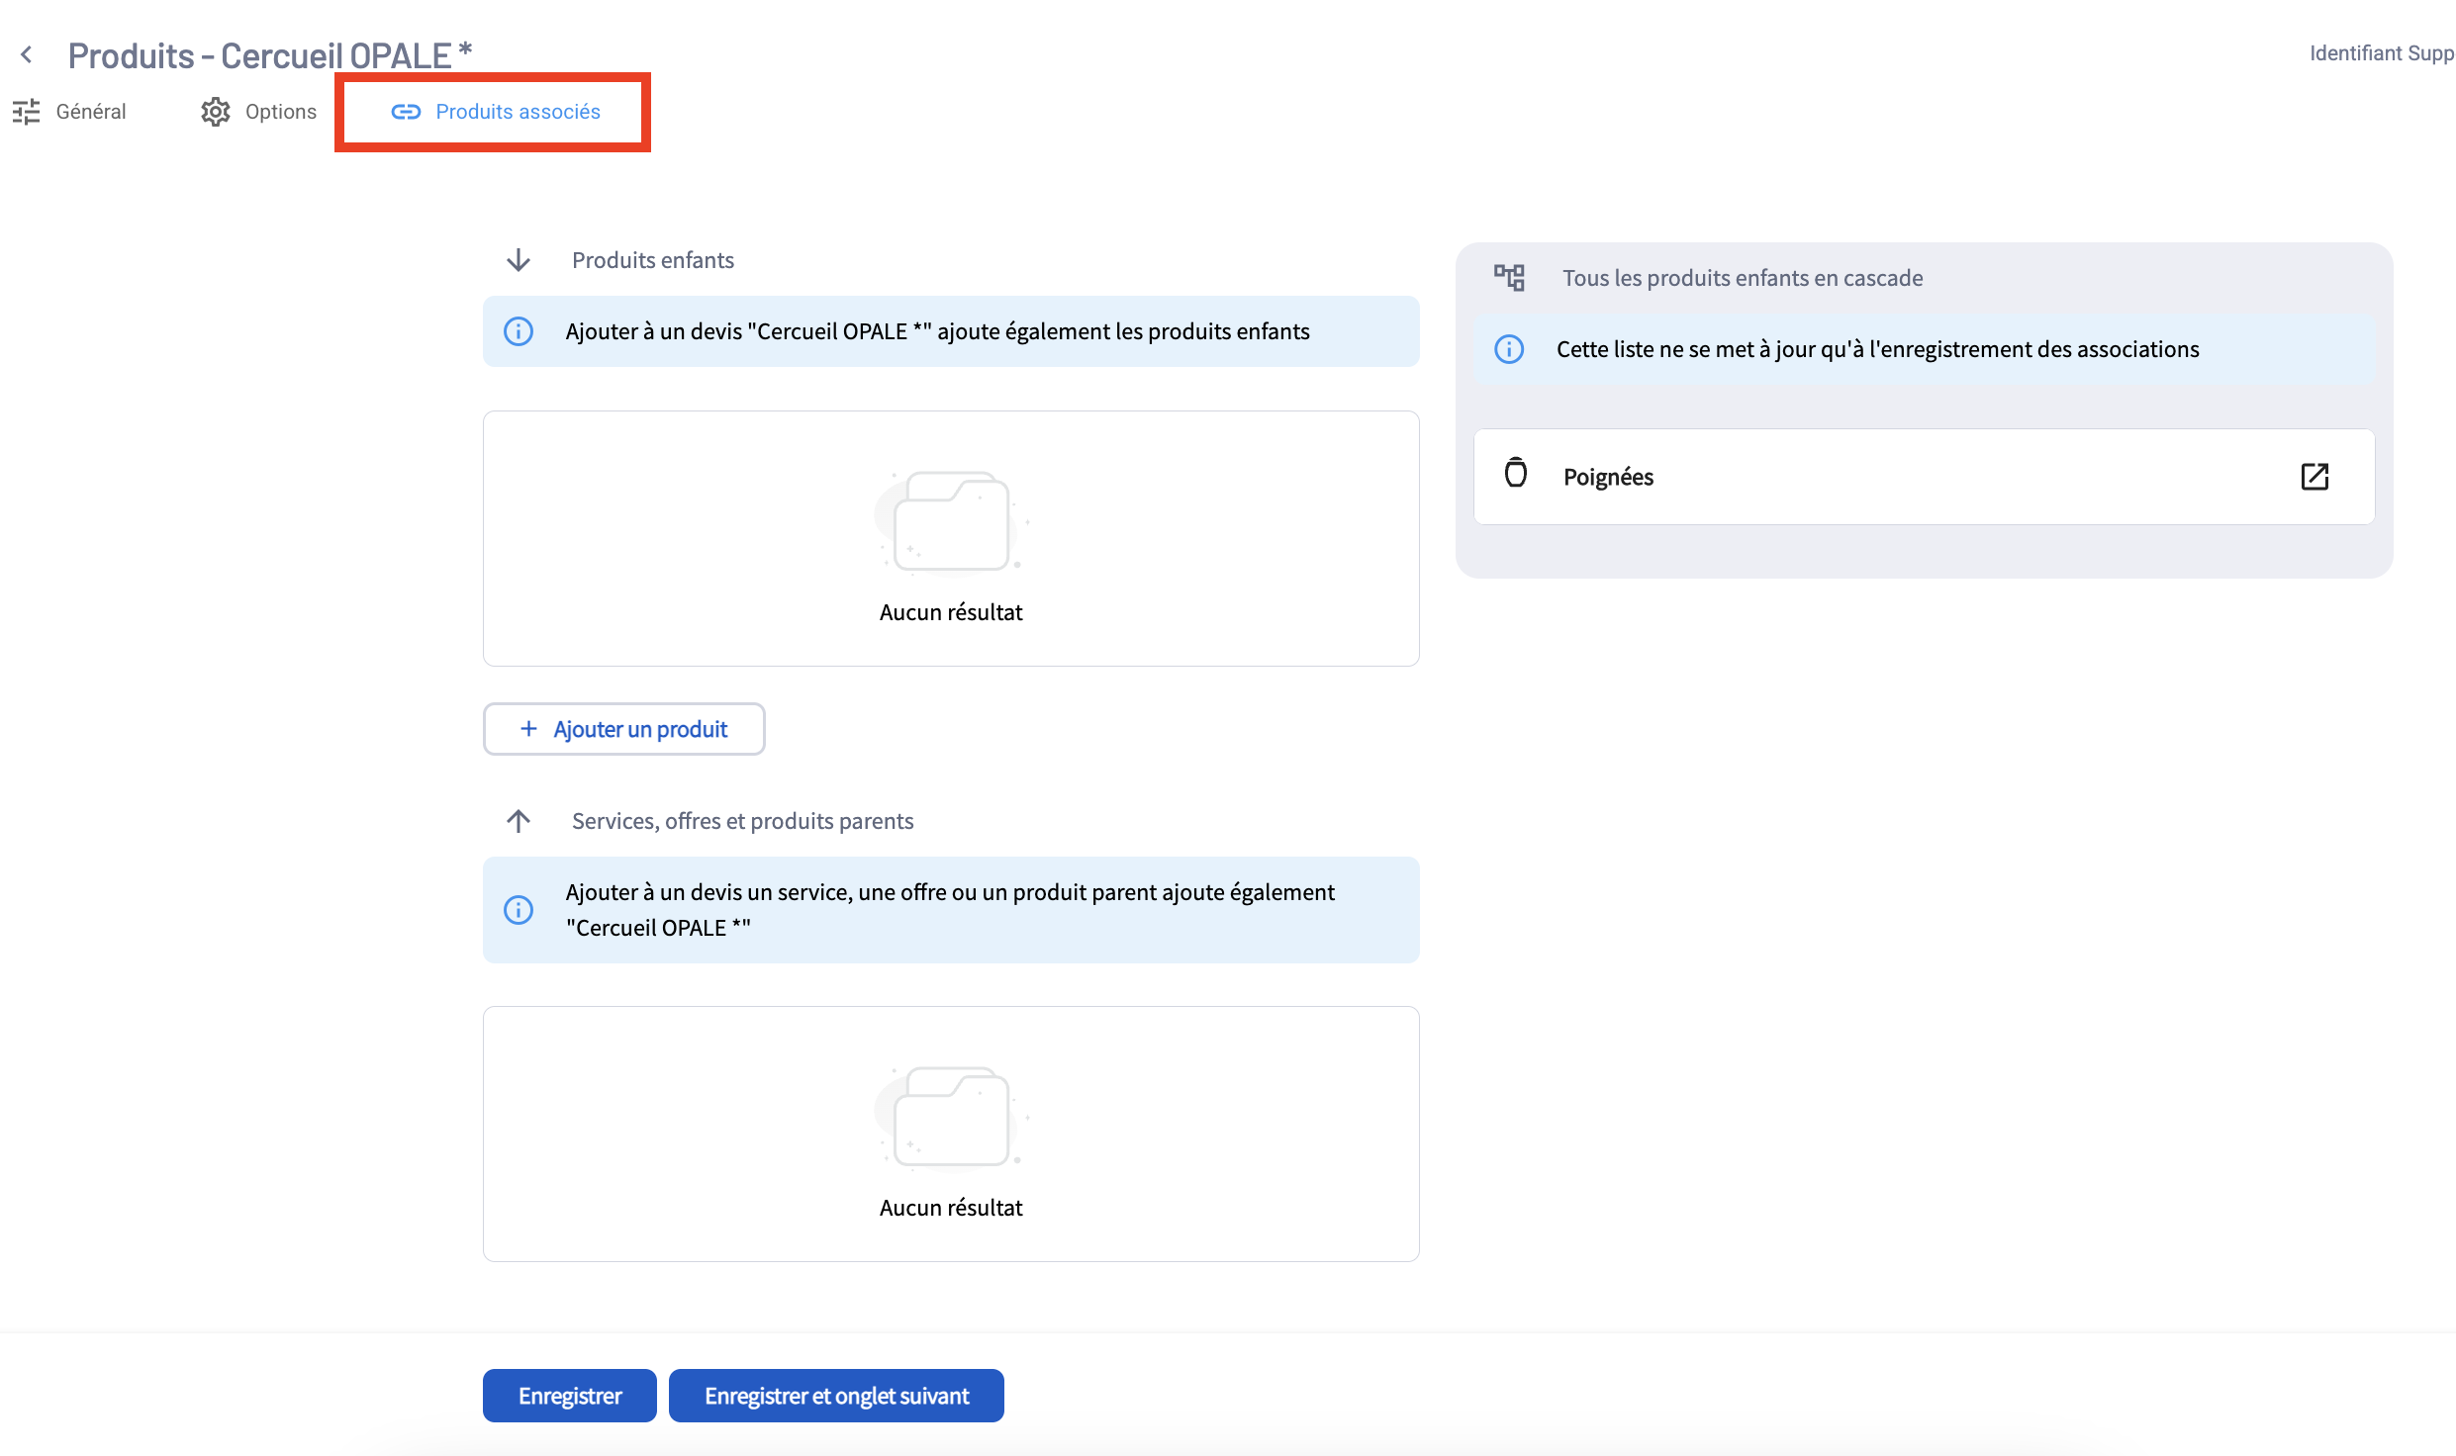Click the info icon beside Cette liste ne se met à jour

coord(1509,349)
